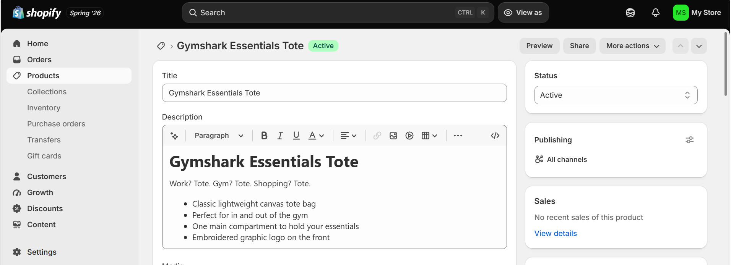Viewport: 731px width, 265px height.
Task: Click 'Classic lightweight canvas tote bag' bullet
Action: tap(254, 204)
